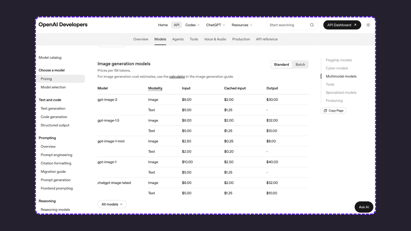Expand the Resources dropdown menu
This screenshot has width=411, height=231.
pyautogui.click(x=242, y=25)
